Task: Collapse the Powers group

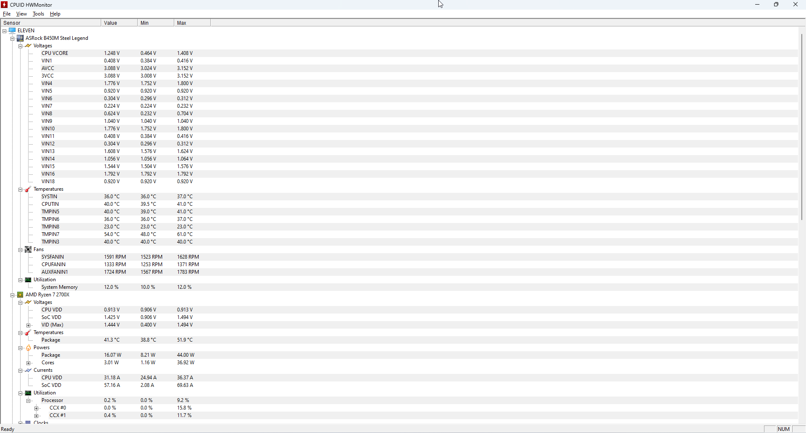Action: [x=20, y=348]
